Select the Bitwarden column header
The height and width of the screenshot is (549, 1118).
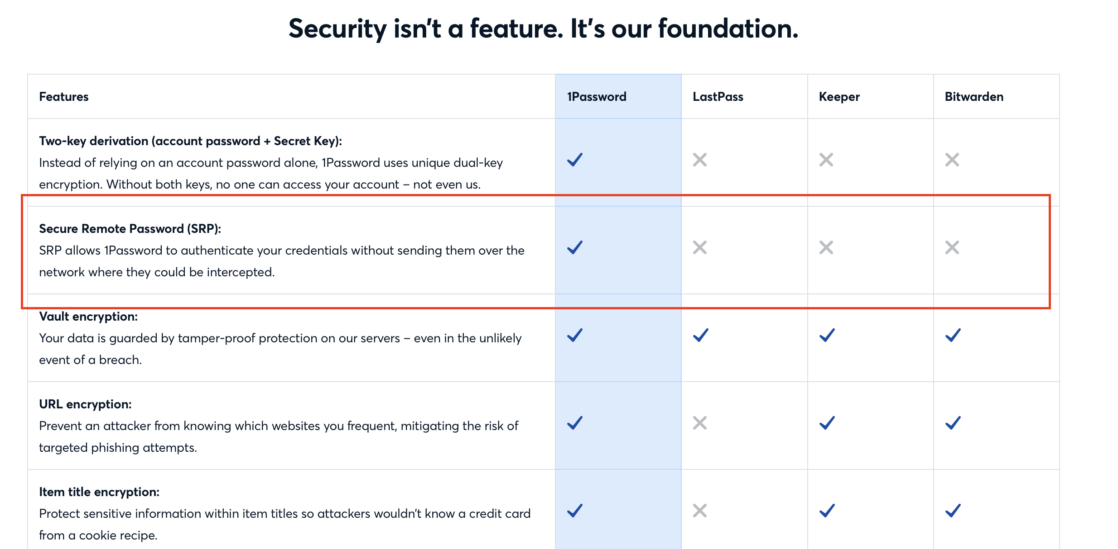(974, 96)
